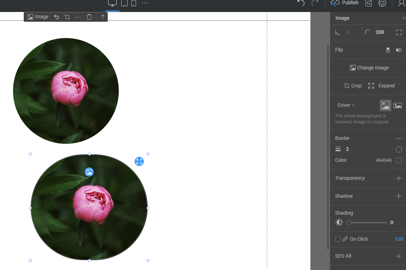This screenshot has height=270, width=406.
Task: Switch to desktop view mode
Action: pos(112,3)
